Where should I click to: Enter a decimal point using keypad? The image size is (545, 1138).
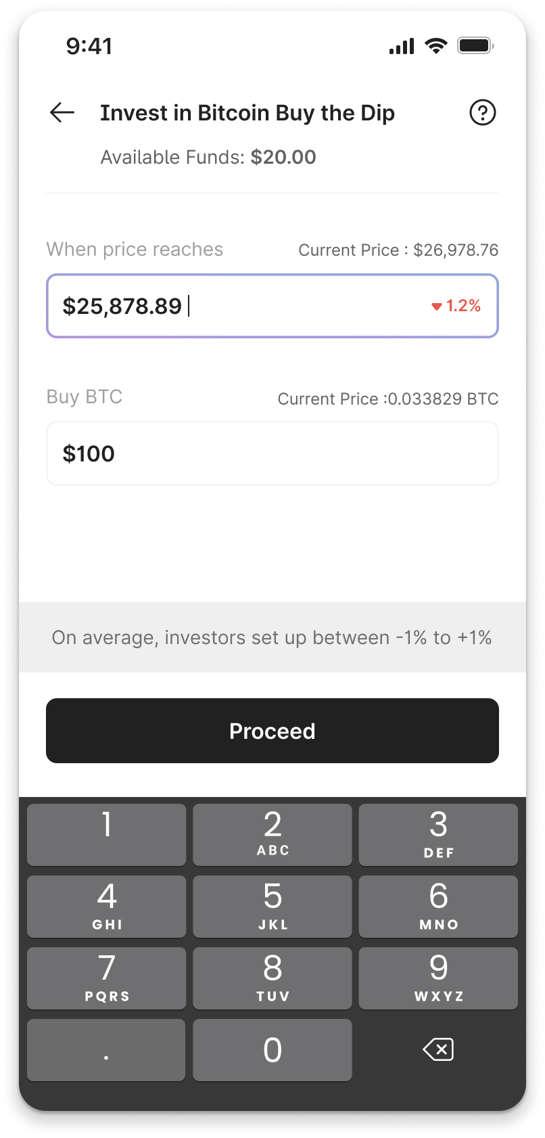pos(106,1050)
